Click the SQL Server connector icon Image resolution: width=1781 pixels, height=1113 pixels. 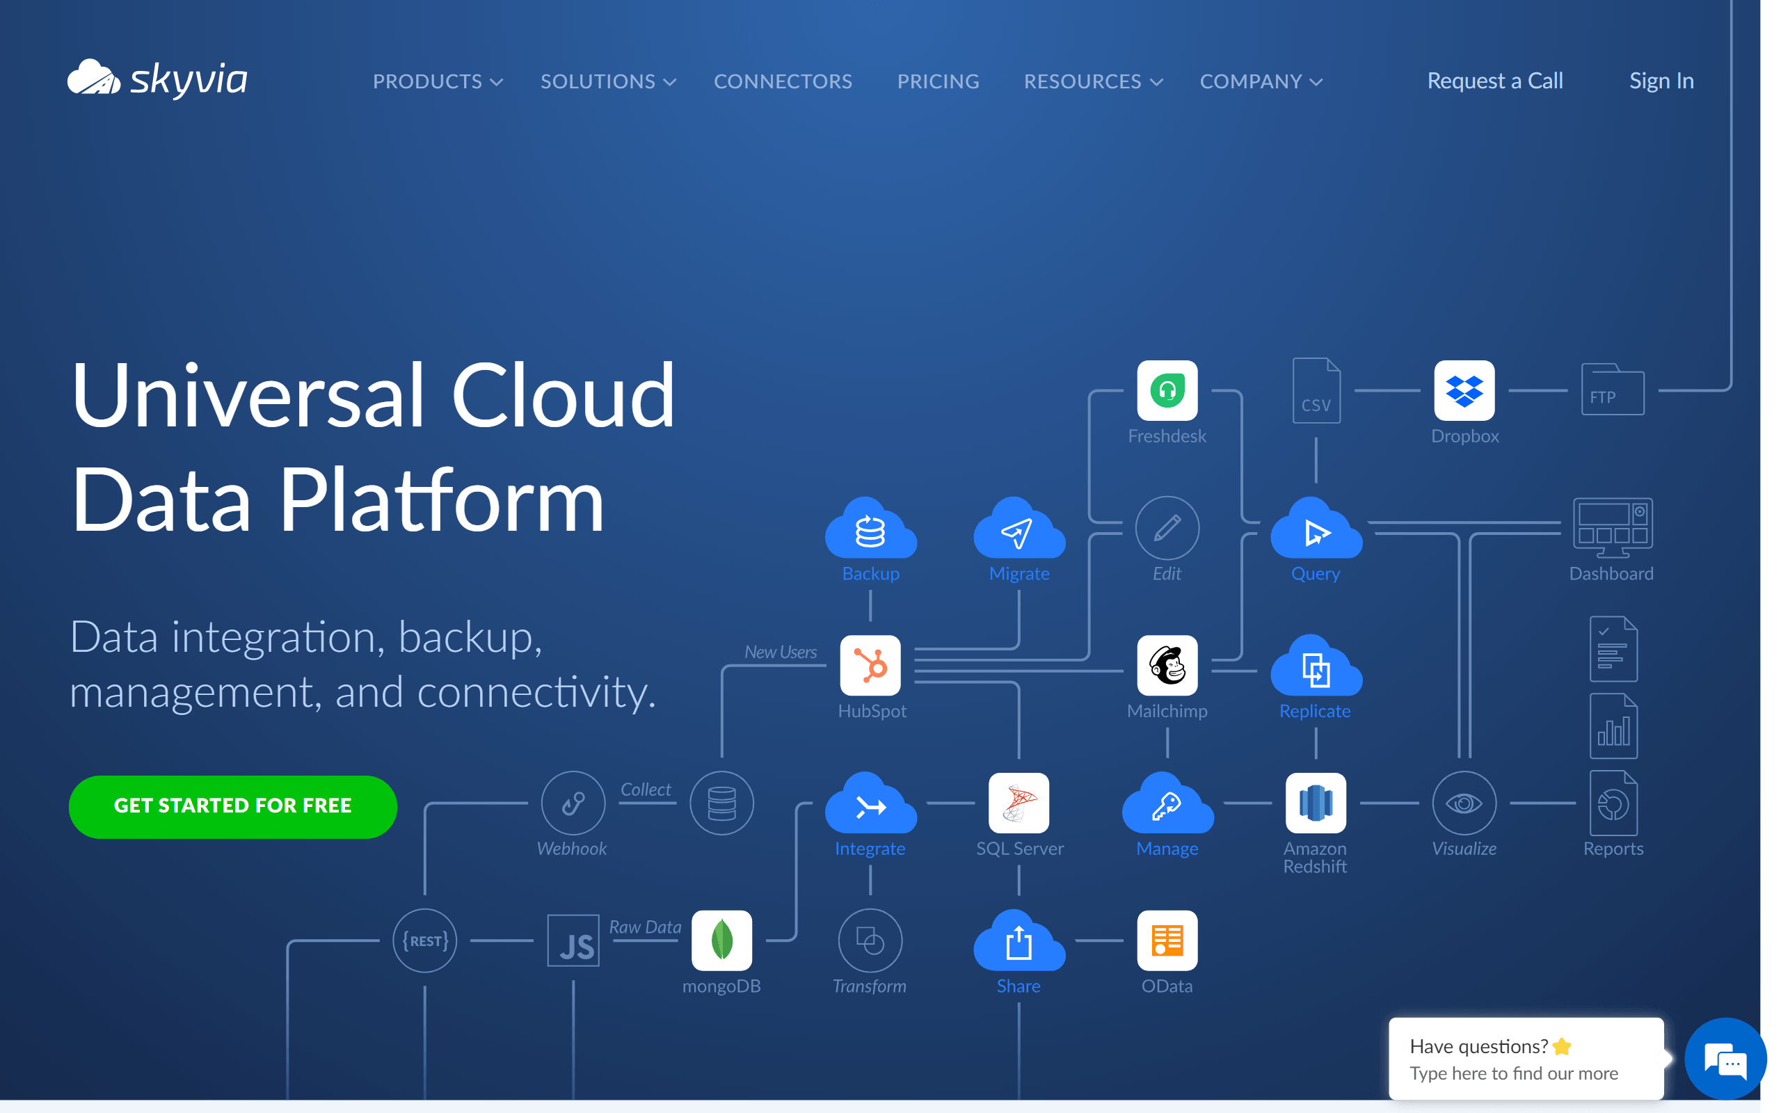pyautogui.click(x=1019, y=803)
